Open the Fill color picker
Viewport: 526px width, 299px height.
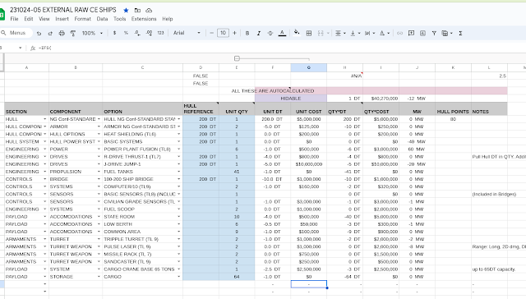coord(297,33)
